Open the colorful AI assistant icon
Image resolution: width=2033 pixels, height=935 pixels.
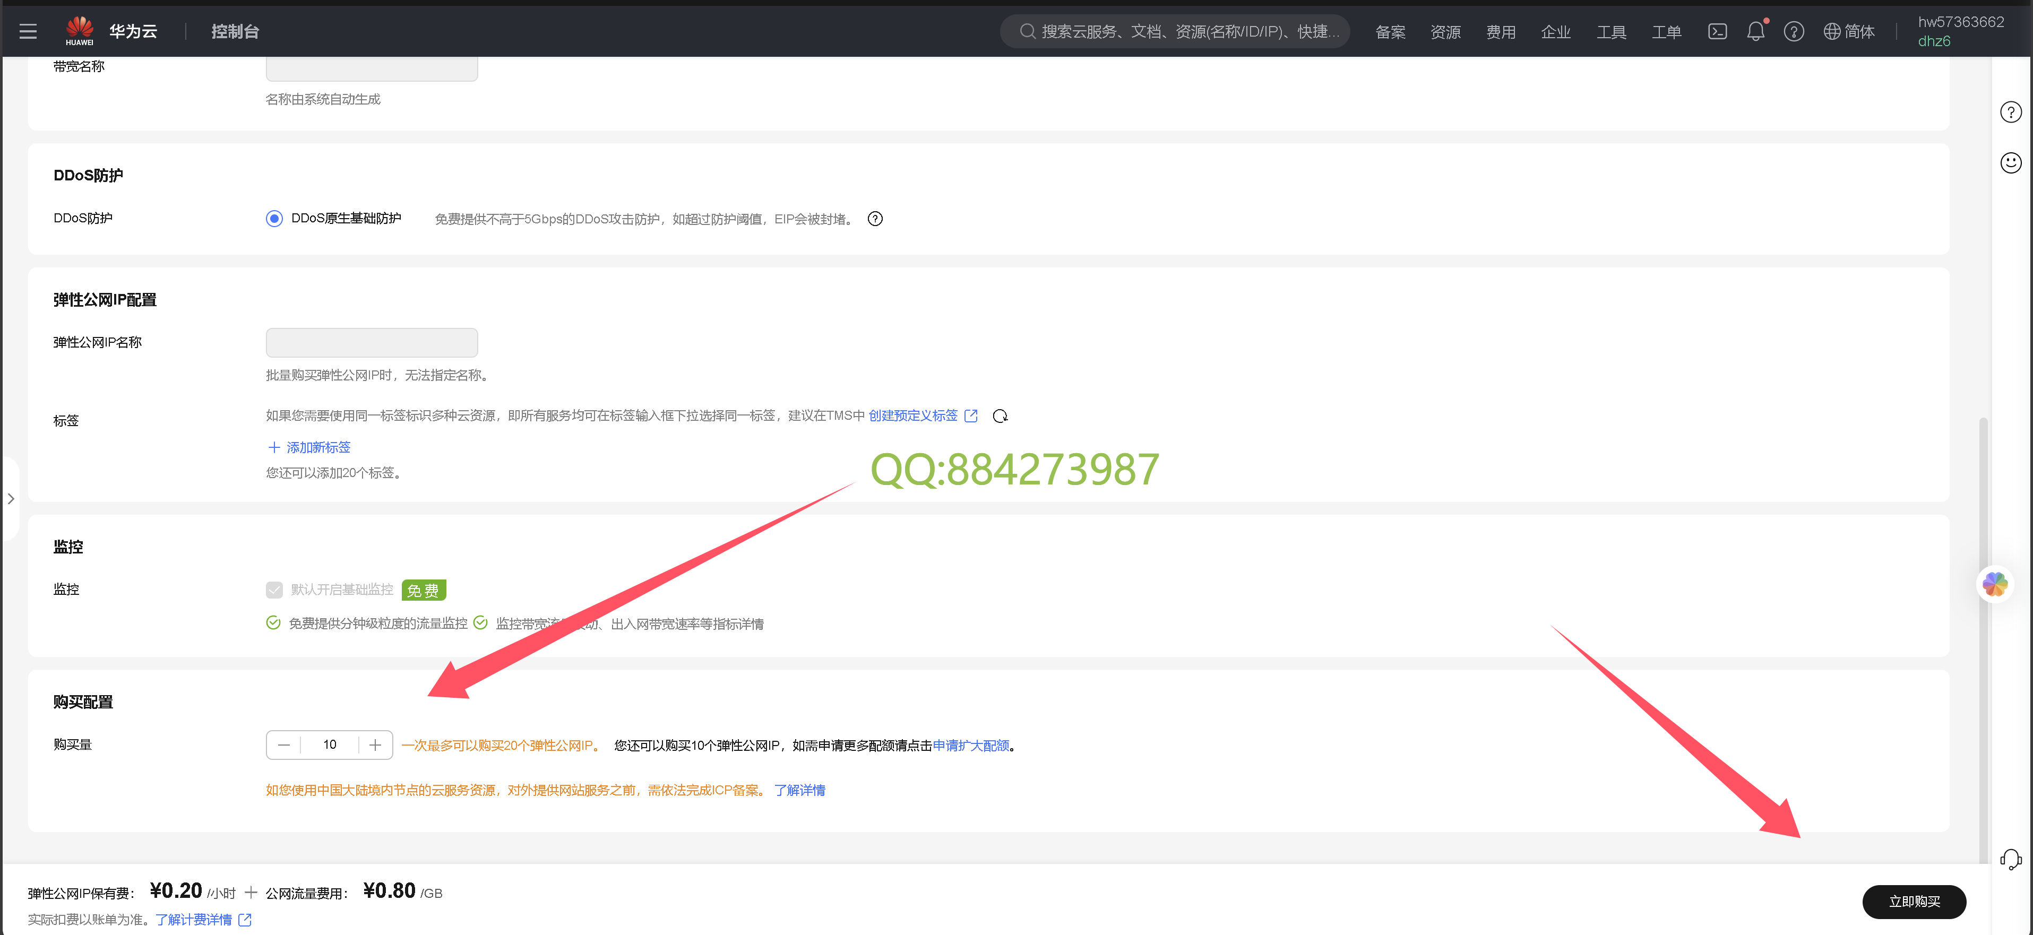pos(1994,584)
